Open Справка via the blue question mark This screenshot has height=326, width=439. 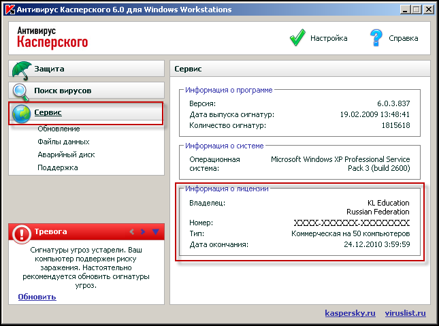coord(376,38)
